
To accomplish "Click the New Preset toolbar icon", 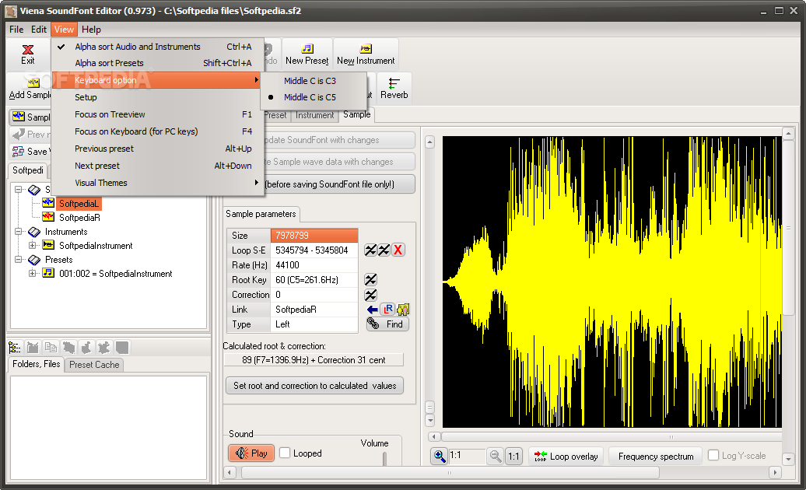I will click(307, 49).
